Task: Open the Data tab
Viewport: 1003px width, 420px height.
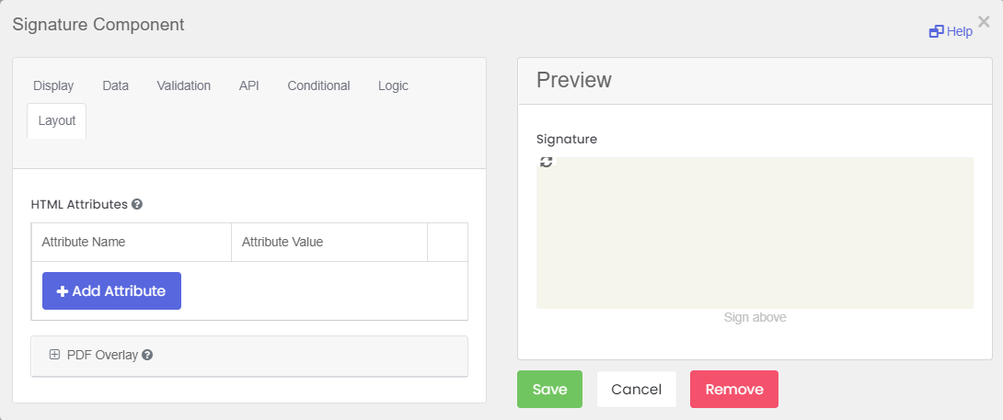Action: (x=116, y=85)
